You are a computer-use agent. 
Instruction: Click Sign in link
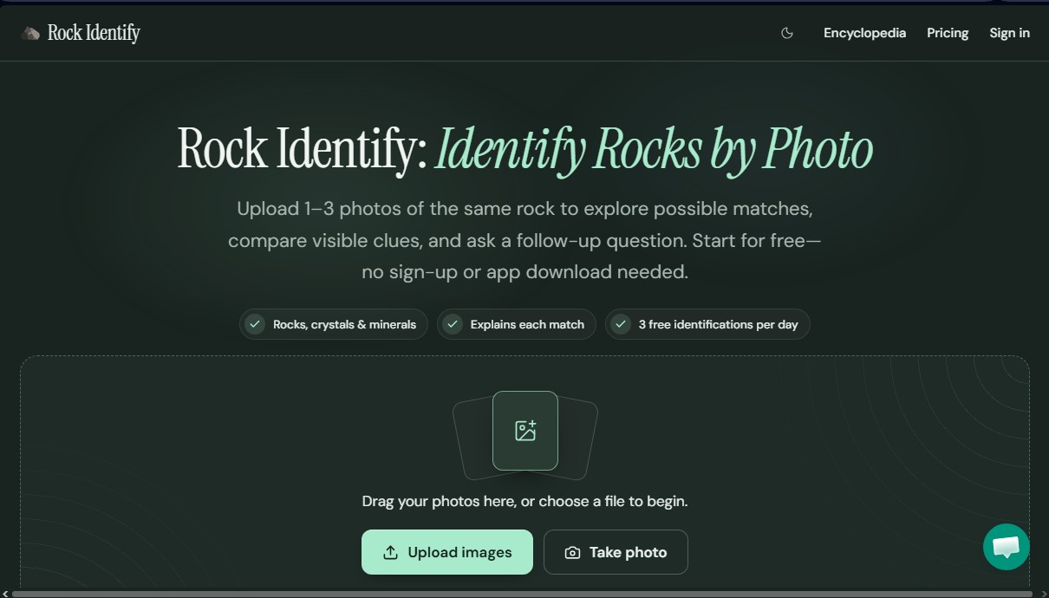pyautogui.click(x=1009, y=33)
